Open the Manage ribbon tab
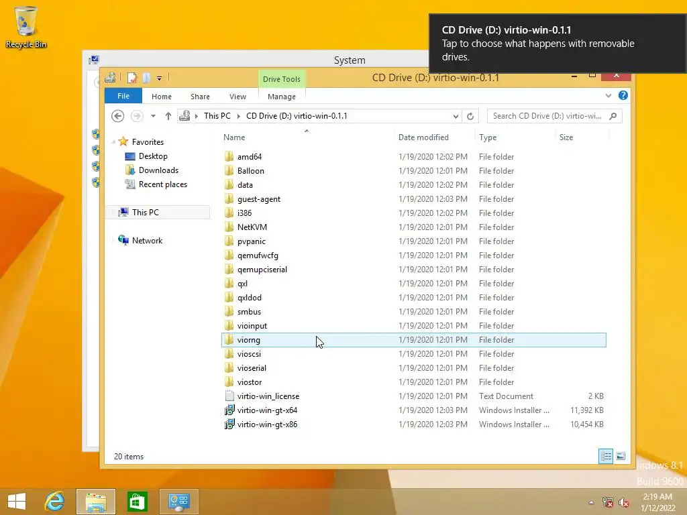The width and height of the screenshot is (687, 515). pyautogui.click(x=281, y=97)
